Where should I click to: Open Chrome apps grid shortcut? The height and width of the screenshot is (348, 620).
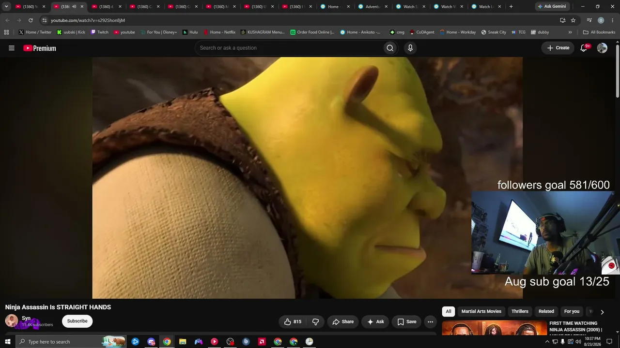coord(6,32)
